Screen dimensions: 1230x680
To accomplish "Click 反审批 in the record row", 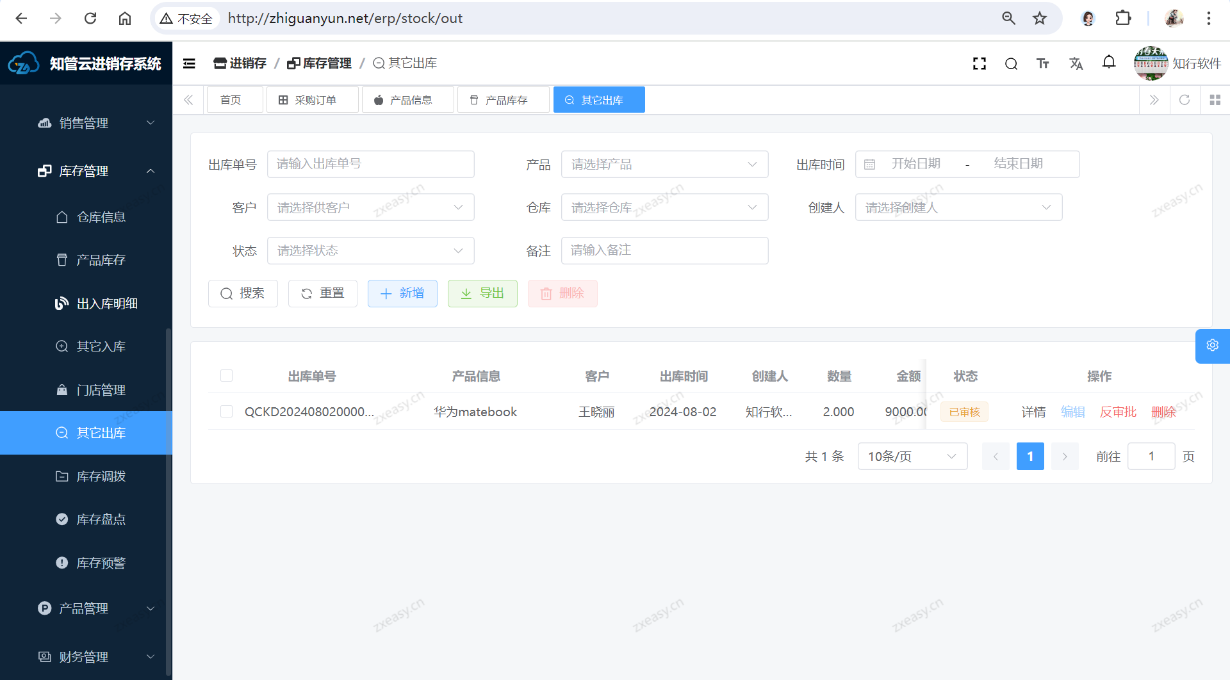I will pos(1118,412).
